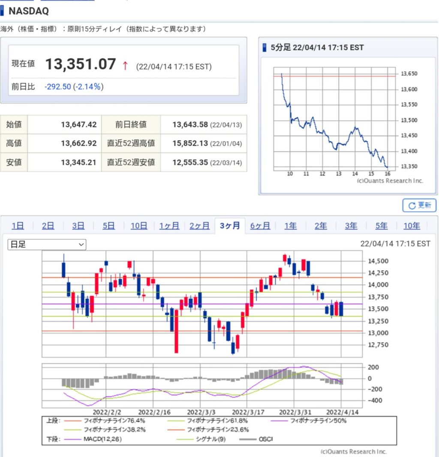Click 52-week low value 12,555.35
The image size is (439, 457).
tap(190, 162)
